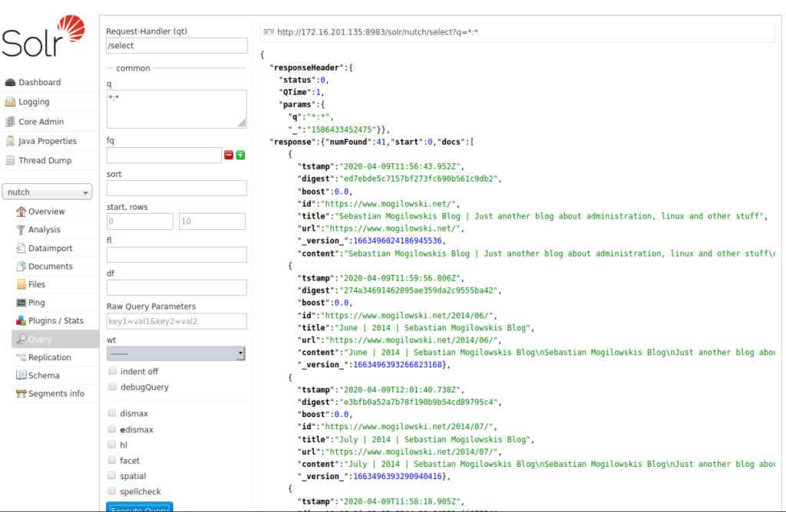The height and width of the screenshot is (512, 786).
Task: Open the wt response writer dropdown
Action: (176, 353)
